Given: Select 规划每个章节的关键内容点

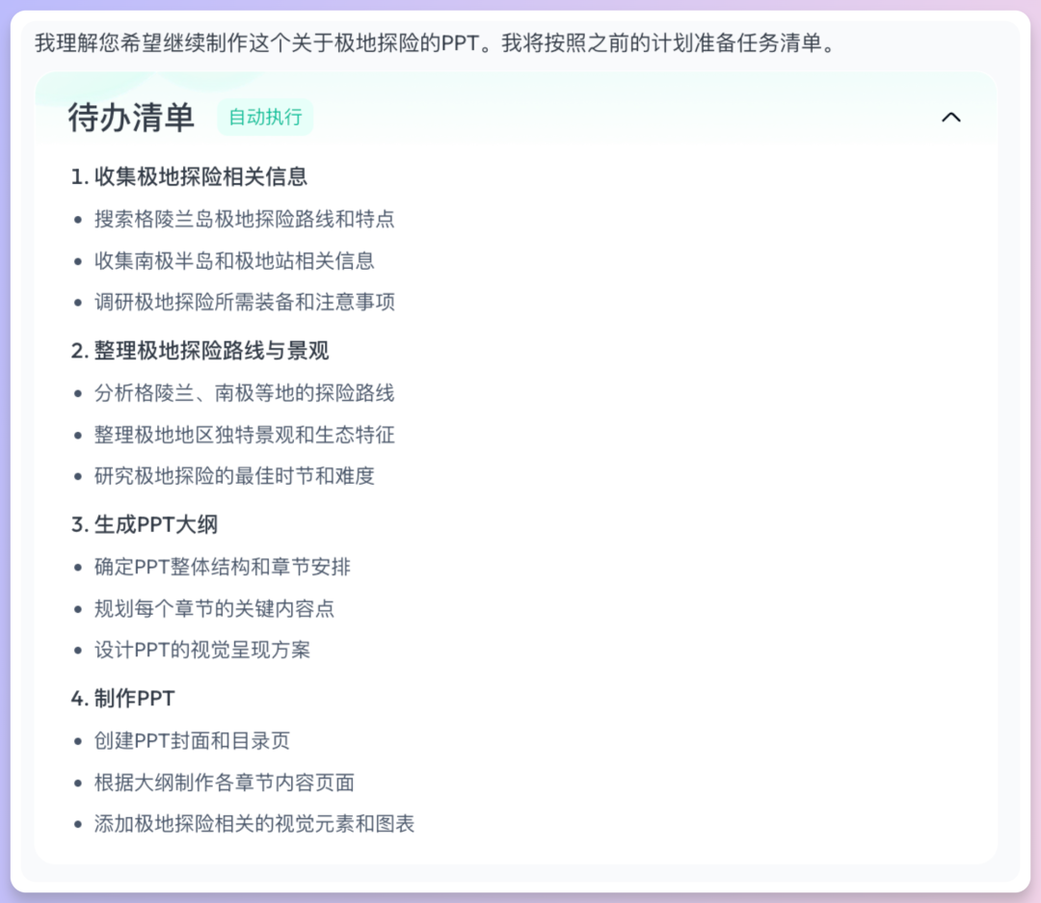Looking at the screenshot, I should point(222,609).
